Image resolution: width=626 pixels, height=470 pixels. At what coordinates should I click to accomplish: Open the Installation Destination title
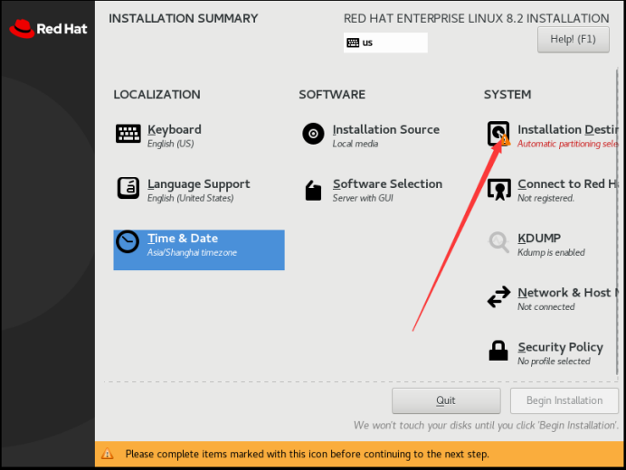coord(568,129)
